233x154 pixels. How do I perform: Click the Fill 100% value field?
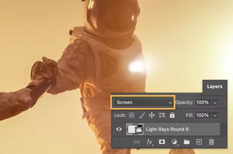(x=203, y=115)
